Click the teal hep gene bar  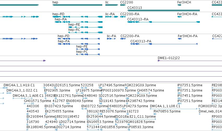point(77,5)
